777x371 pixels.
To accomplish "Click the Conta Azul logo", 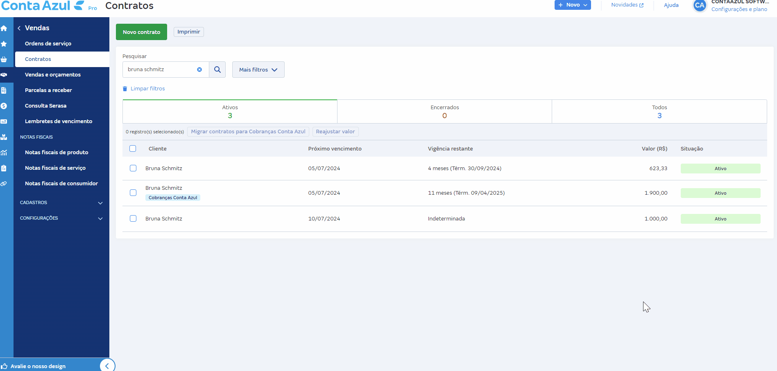I will point(43,6).
